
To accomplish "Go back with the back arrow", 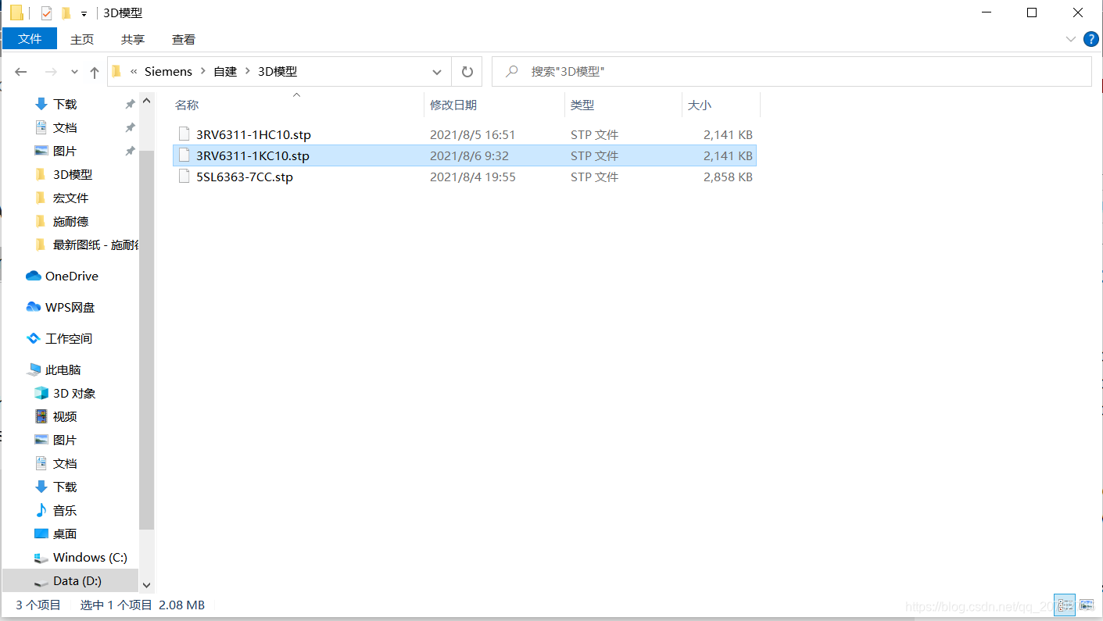I will tap(21, 72).
